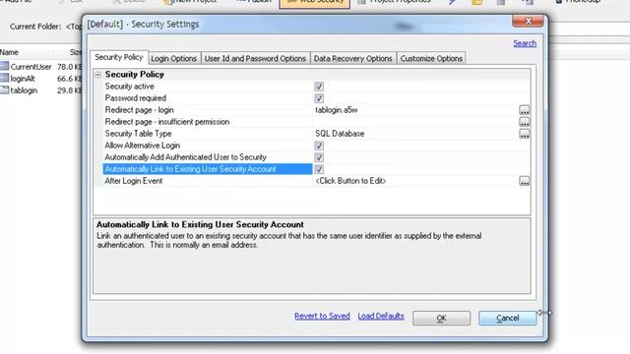The image size is (630, 354).
Task: Select the Security Table Type row label
Action: pos(138,134)
